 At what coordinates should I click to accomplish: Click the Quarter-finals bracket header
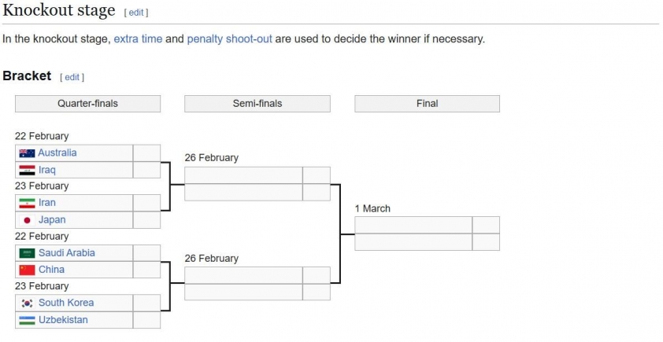[87, 104]
